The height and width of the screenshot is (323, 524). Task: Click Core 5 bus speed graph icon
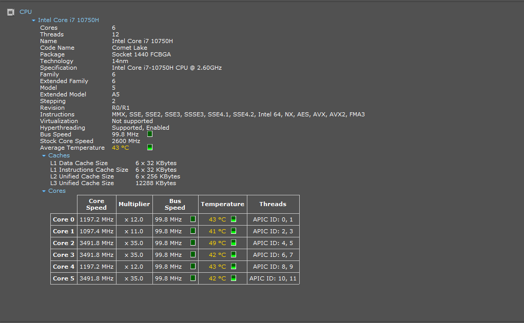pos(193,278)
